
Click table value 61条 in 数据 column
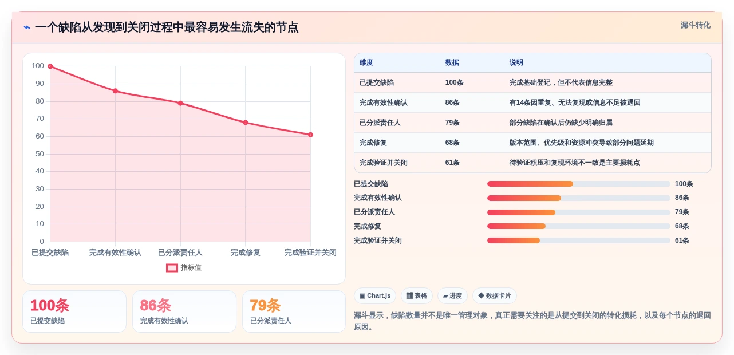pyautogui.click(x=452, y=163)
